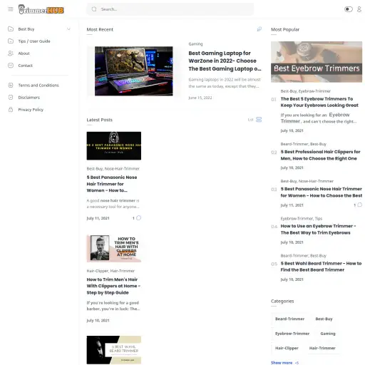Open the Best Gaming Laptop for WarZone article
This screenshot has width=365, height=365.
point(225,61)
